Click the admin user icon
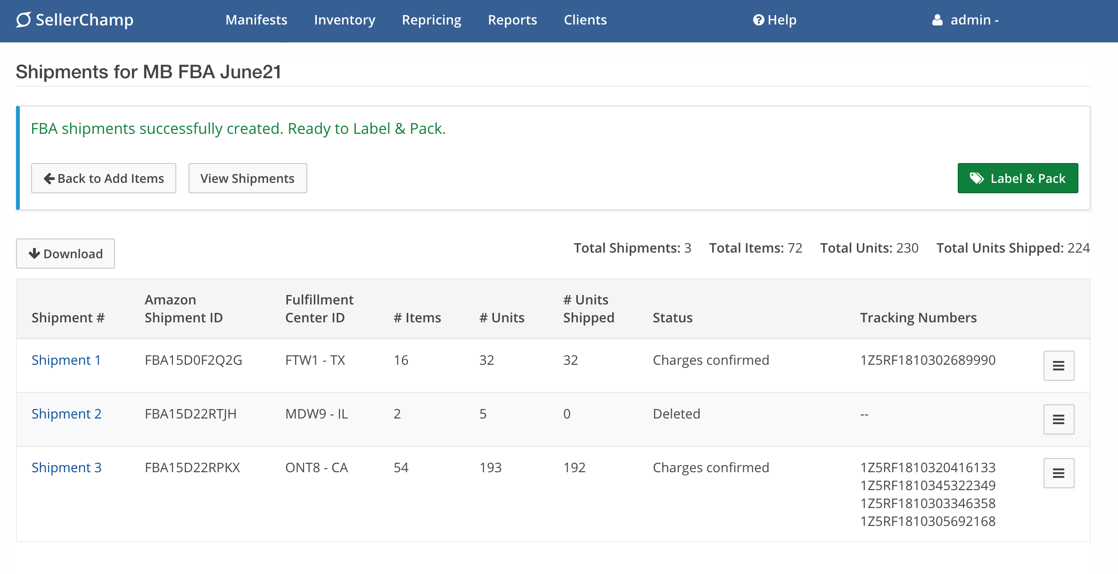Image resolution: width=1118 pixels, height=574 pixels. pyautogui.click(x=937, y=20)
